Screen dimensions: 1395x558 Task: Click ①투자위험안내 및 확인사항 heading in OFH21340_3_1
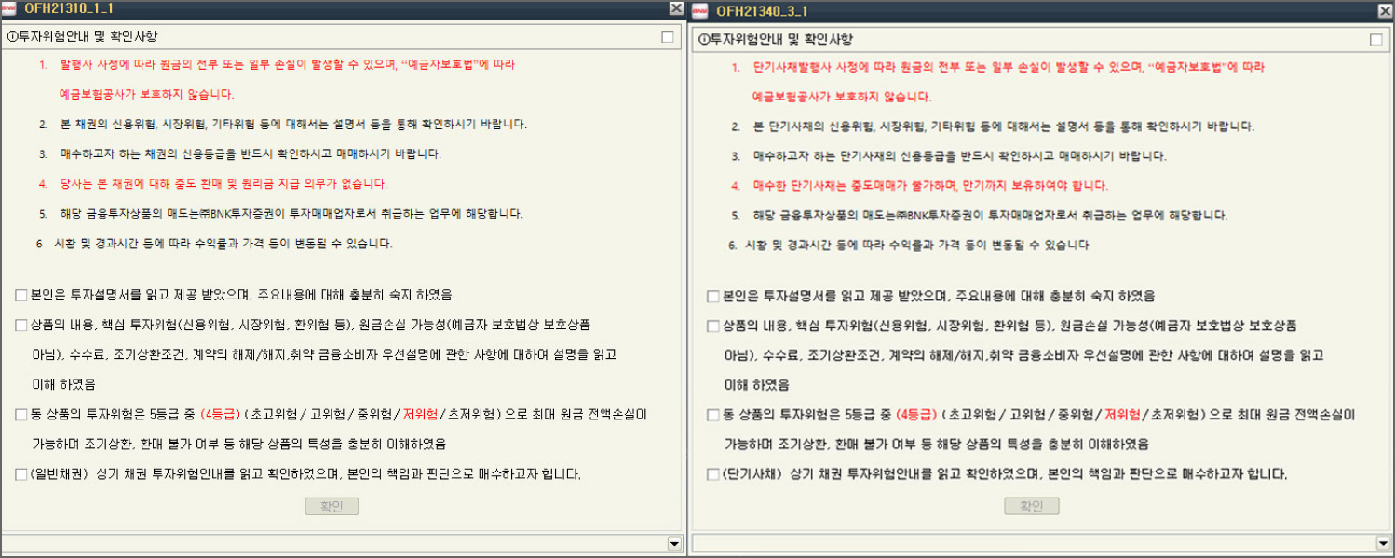click(x=776, y=40)
